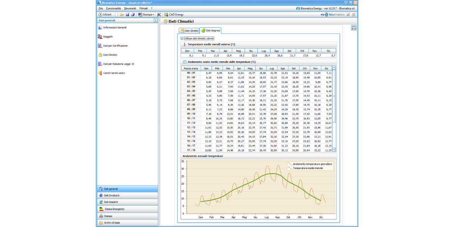Click the panel layout icon at top right
The height and width of the screenshot is (227, 454).
pyautogui.click(x=354, y=28)
